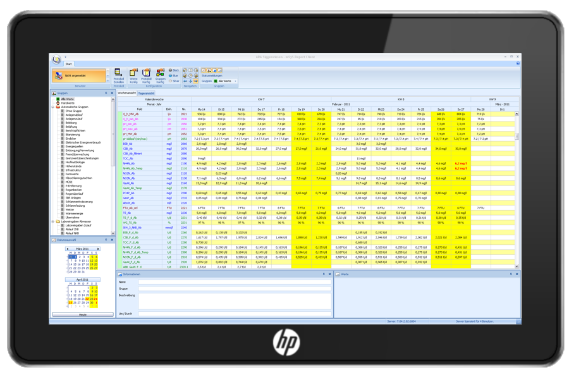The image size is (569, 377).
Task: Click the application menu orb button
Action: 56,59
